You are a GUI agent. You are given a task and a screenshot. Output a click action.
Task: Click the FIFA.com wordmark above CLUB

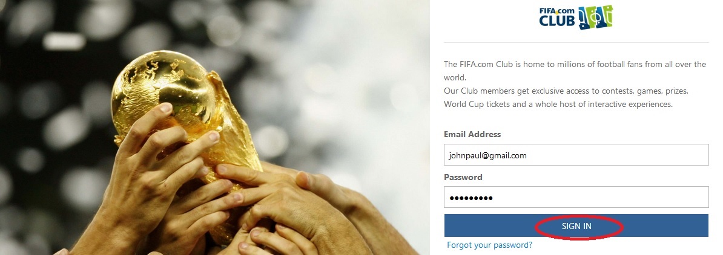pos(557,10)
